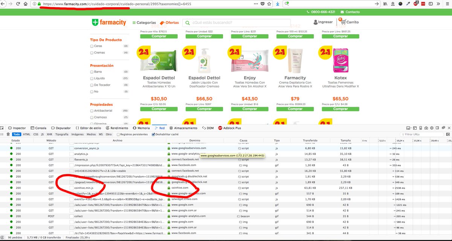452x241 pixels.
Task: Click Comprar under Espadol Dettol Jabón Líquido
Action: pyautogui.click(x=204, y=109)
